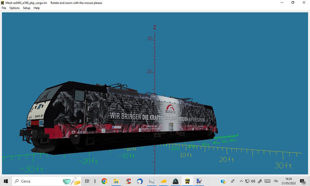Click the pen workspace tray icon
Viewport: 310px width, 186px height.
tap(260, 181)
